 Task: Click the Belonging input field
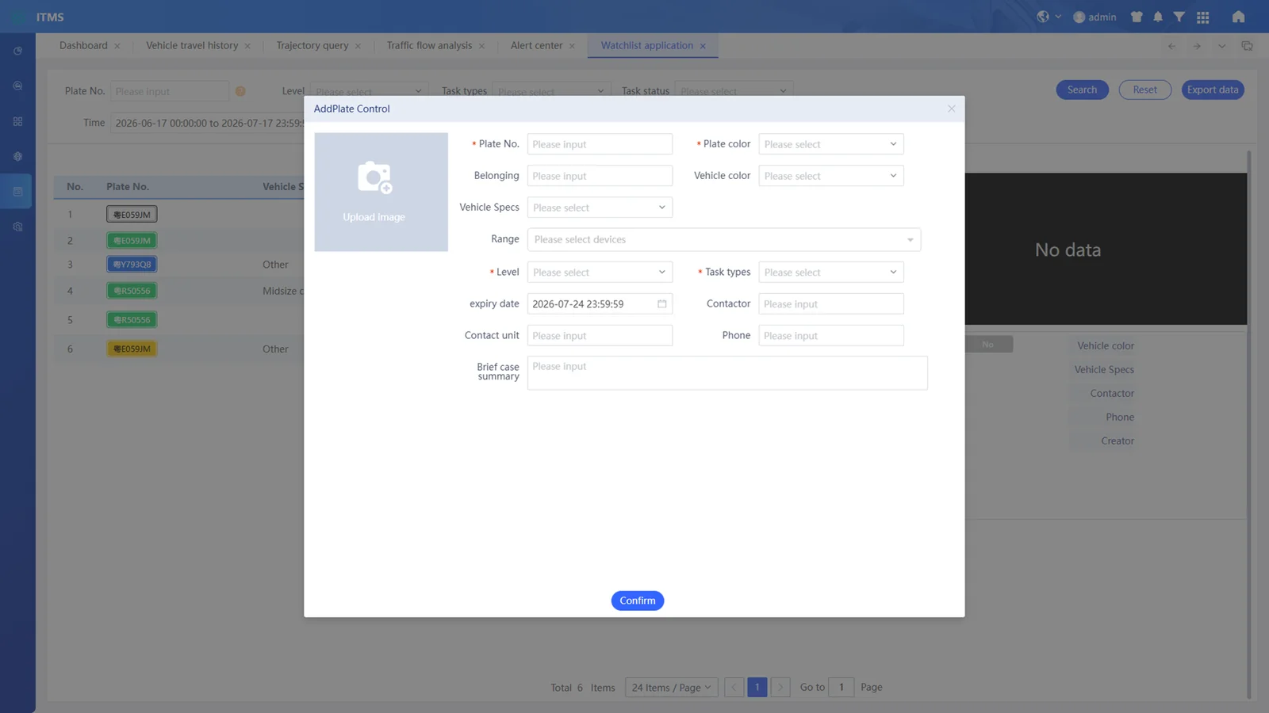click(x=600, y=176)
